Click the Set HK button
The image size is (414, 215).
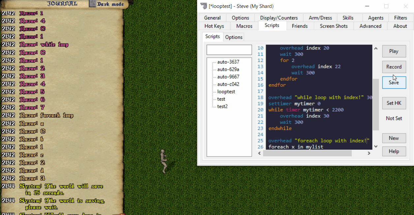coord(394,103)
